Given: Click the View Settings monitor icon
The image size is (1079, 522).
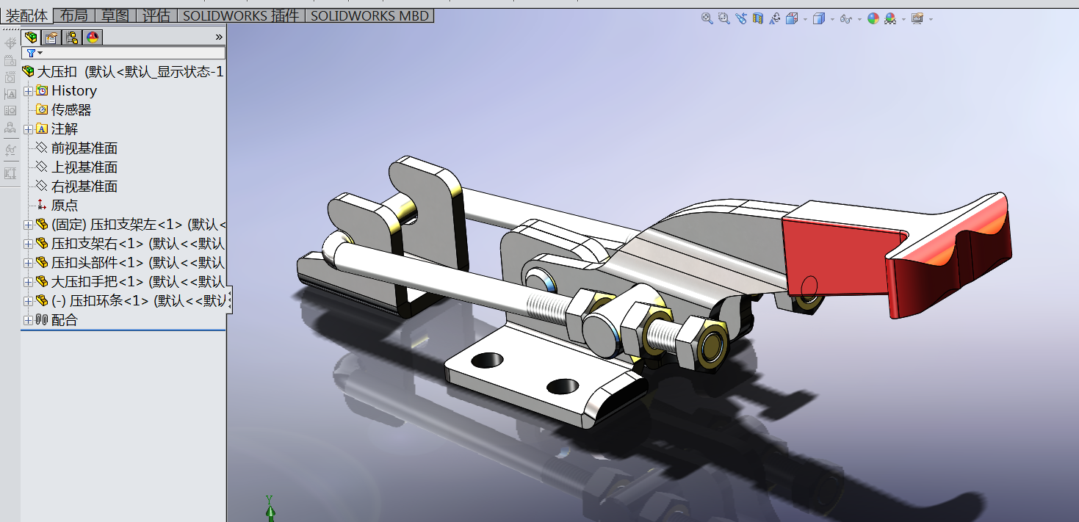Looking at the screenshot, I should [x=917, y=19].
